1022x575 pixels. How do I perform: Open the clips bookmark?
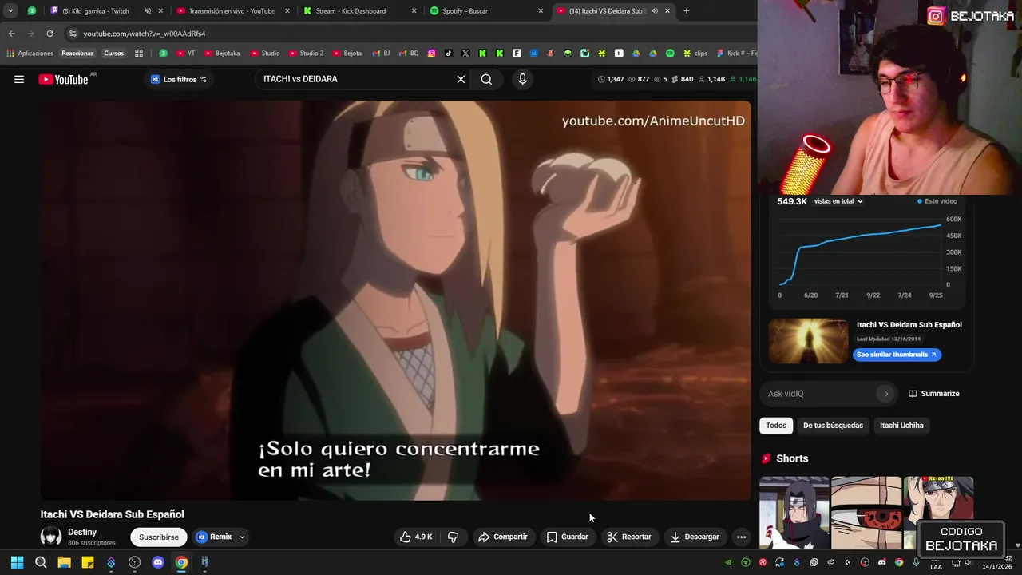[695, 54]
